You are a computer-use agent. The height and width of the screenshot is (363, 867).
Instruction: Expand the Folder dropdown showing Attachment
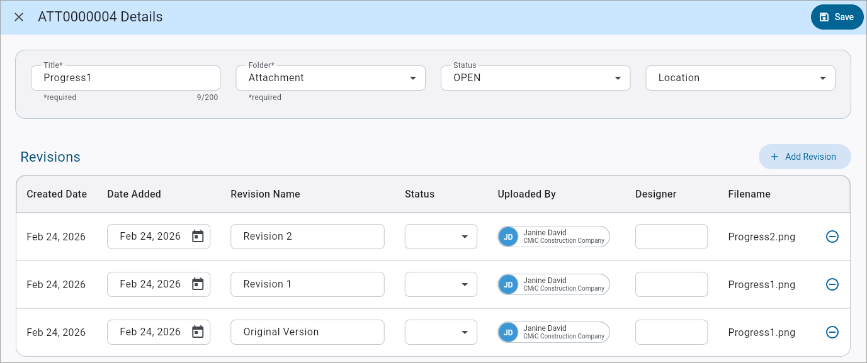point(412,77)
